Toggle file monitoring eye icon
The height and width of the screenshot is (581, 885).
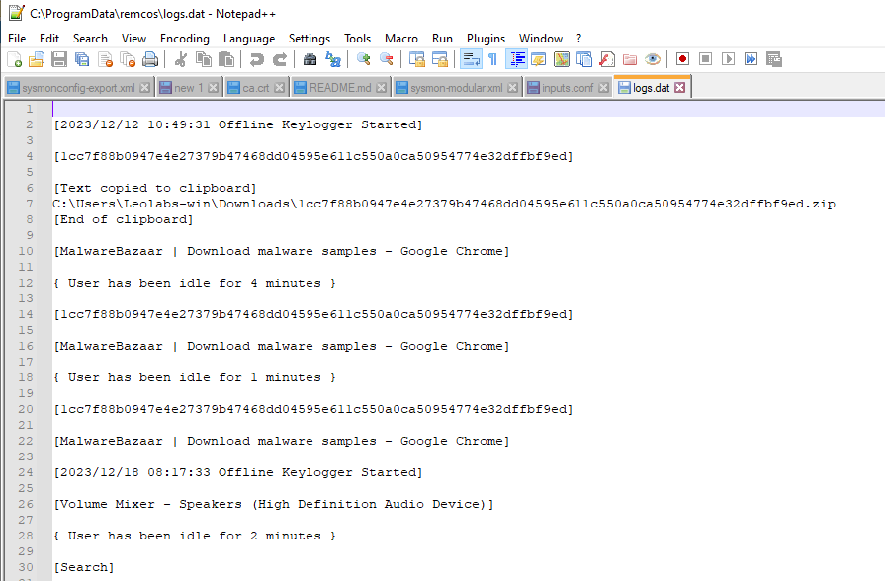tap(653, 59)
